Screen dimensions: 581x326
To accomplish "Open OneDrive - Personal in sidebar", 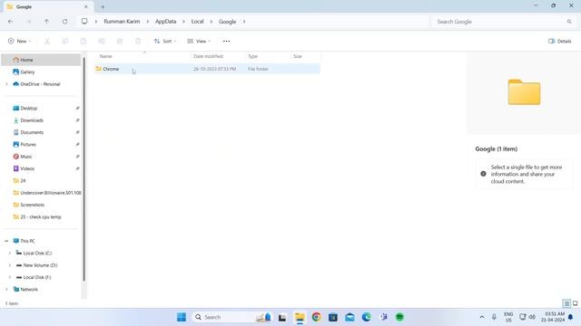I will click(x=40, y=84).
